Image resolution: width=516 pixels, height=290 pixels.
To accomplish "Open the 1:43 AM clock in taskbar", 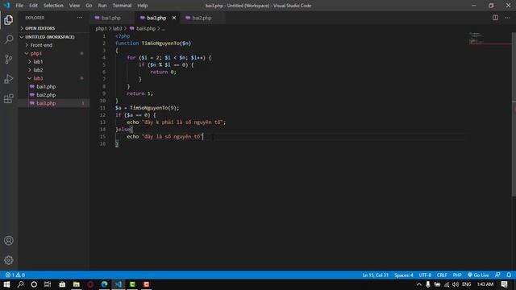I will (485, 284).
